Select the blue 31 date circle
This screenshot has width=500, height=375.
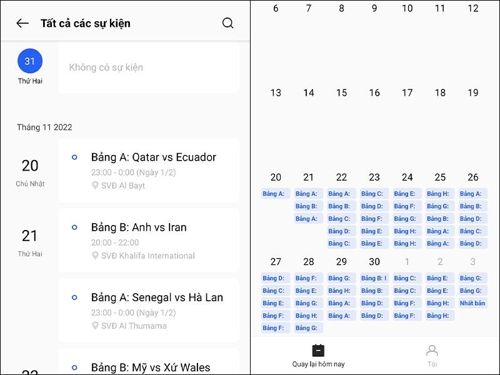30,61
